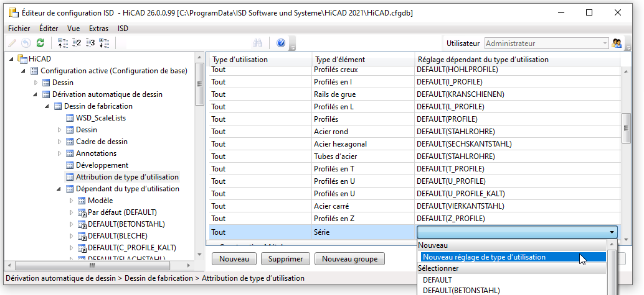The height and width of the screenshot is (295, 644).
Task: Open the Éditer menu
Action: pyautogui.click(x=49, y=28)
